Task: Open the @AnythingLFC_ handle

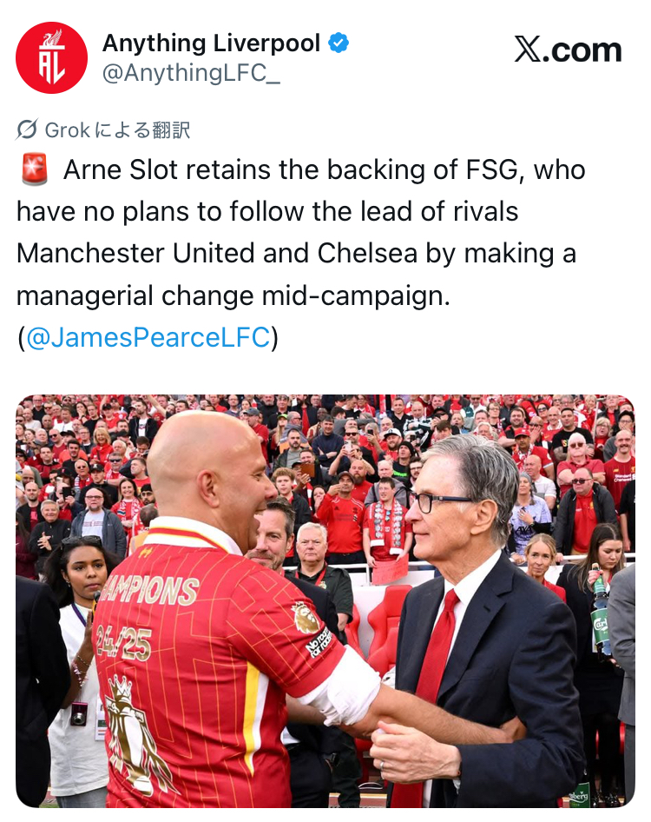Action: [x=191, y=73]
